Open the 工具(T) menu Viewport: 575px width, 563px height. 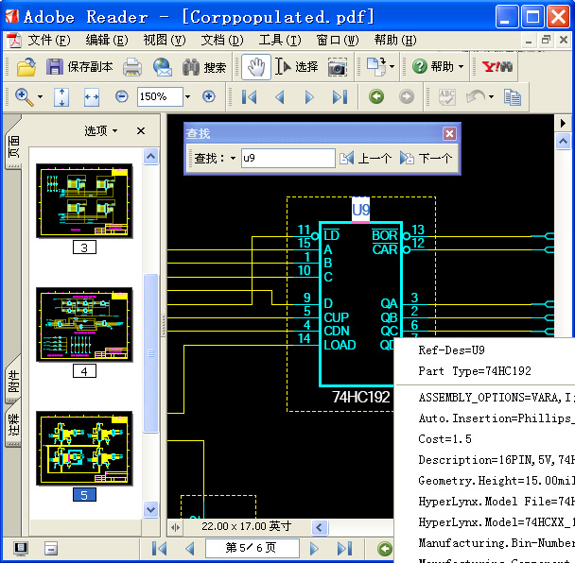pyautogui.click(x=280, y=40)
